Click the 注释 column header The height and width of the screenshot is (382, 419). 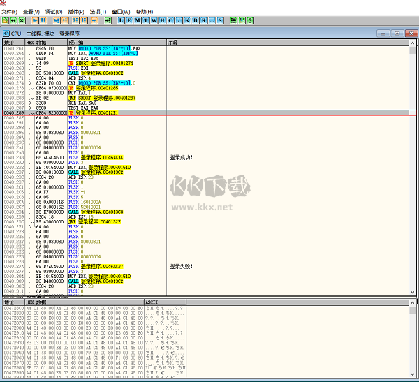coord(172,43)
